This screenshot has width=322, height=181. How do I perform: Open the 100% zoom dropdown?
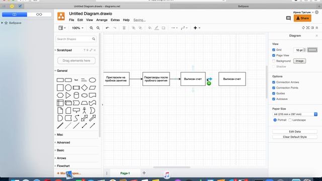tap(77, 28)
